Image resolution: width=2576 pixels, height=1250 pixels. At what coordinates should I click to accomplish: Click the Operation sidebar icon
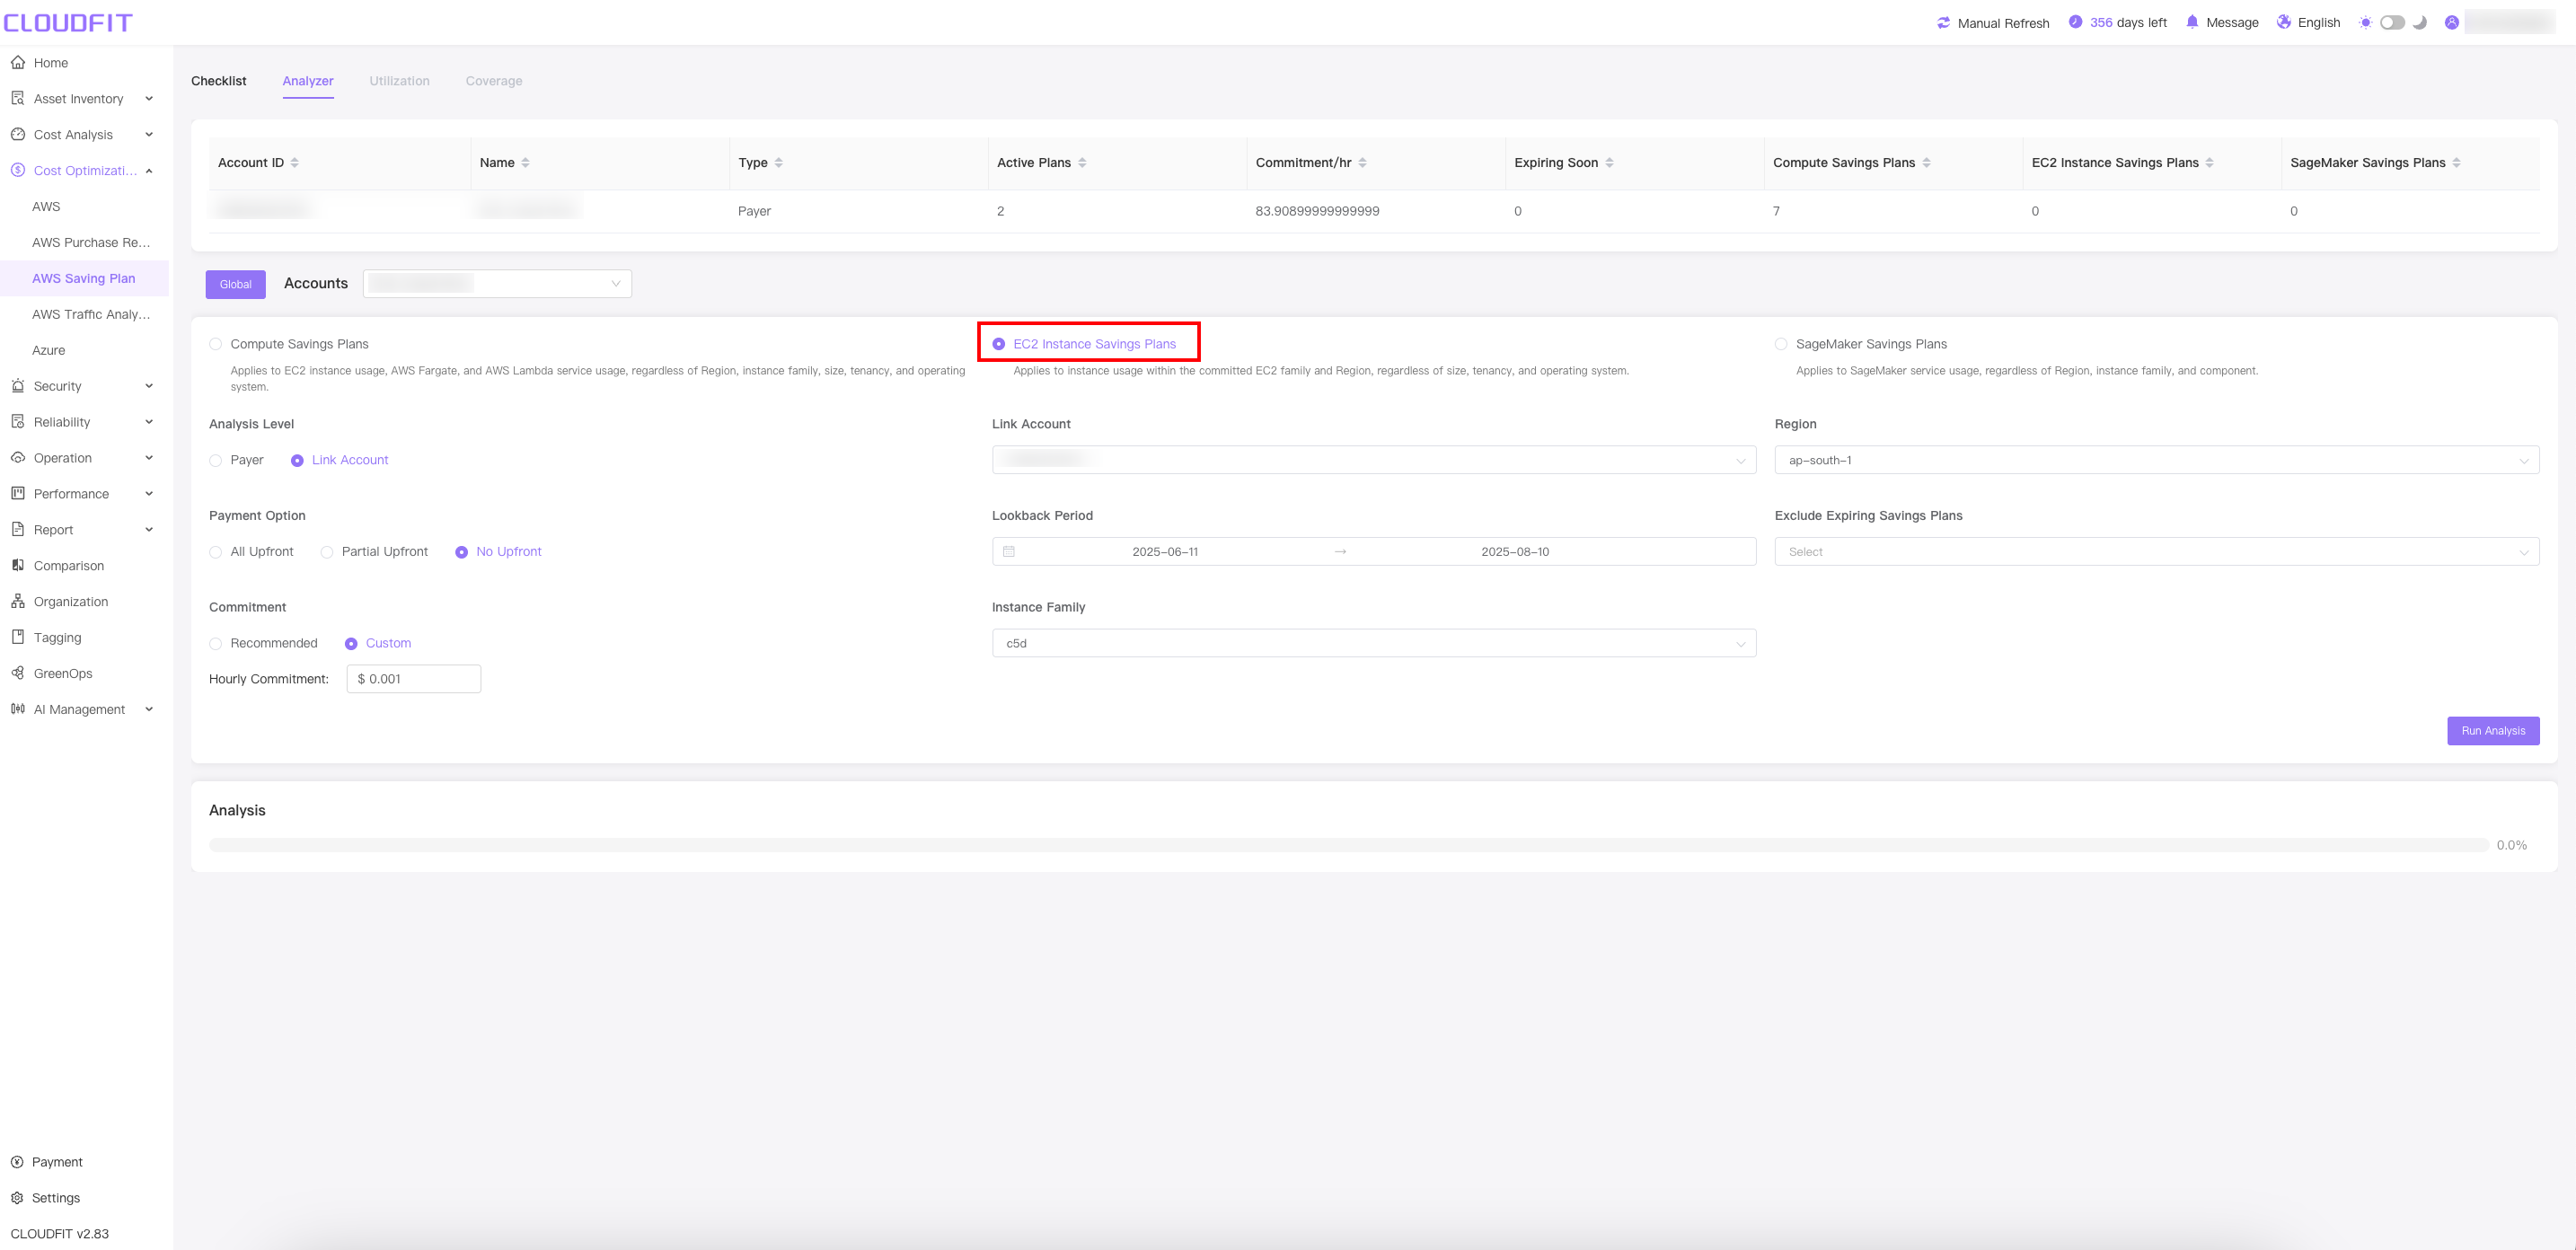(18, 458)
